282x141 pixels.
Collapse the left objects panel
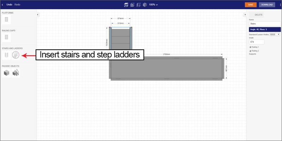pyautogui.click(x=38, y=14)
